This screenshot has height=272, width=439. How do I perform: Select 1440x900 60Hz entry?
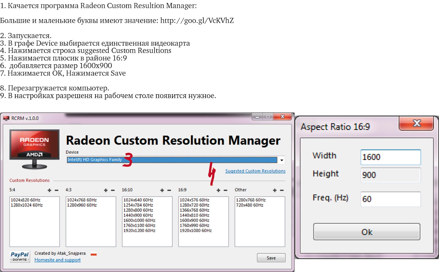(x=138, y=215)
